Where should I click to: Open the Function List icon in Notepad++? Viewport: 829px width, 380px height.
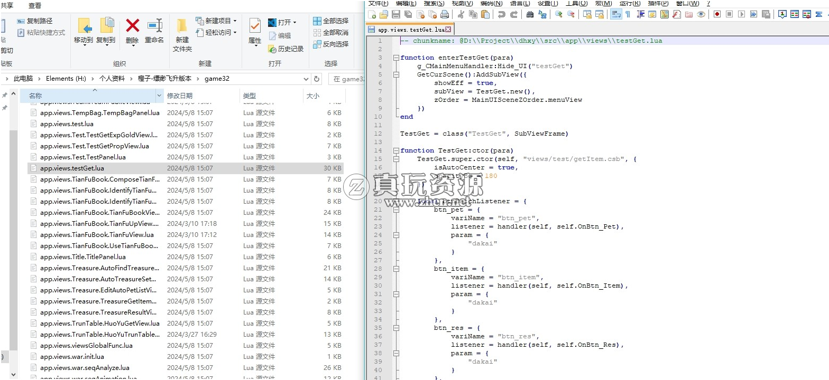coord(677,14)
